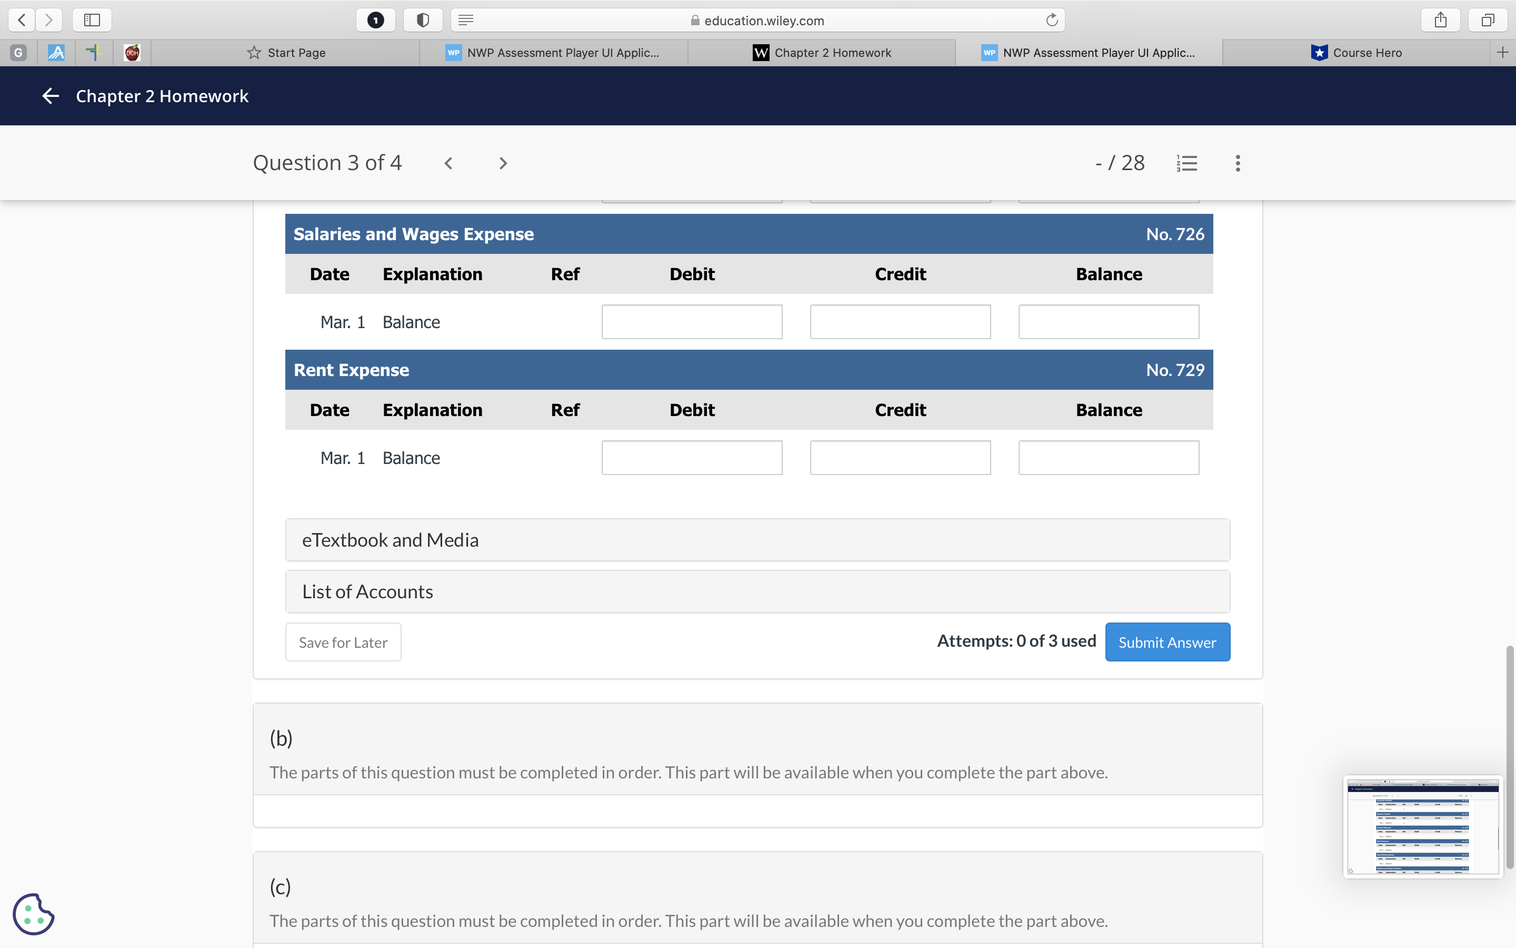Click the back arrow beside Chapter 2 Homework
Viewport: 1516px width, 948px height.
click(x=50, y=96)
